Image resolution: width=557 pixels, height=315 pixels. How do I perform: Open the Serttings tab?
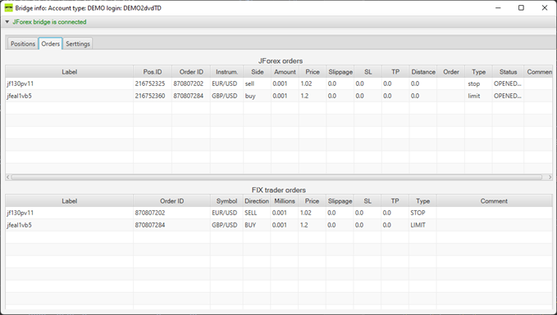click(x=78, y=43)
